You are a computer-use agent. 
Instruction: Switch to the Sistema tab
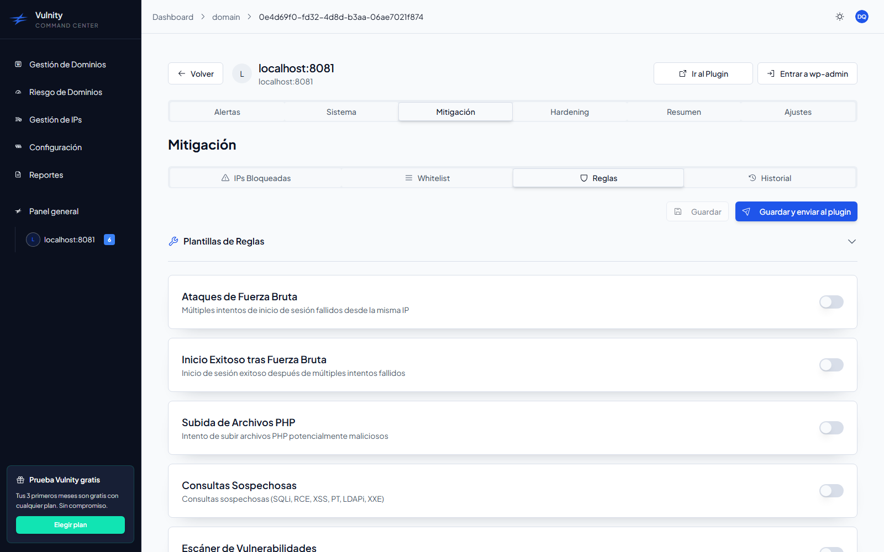coord(341,112)
